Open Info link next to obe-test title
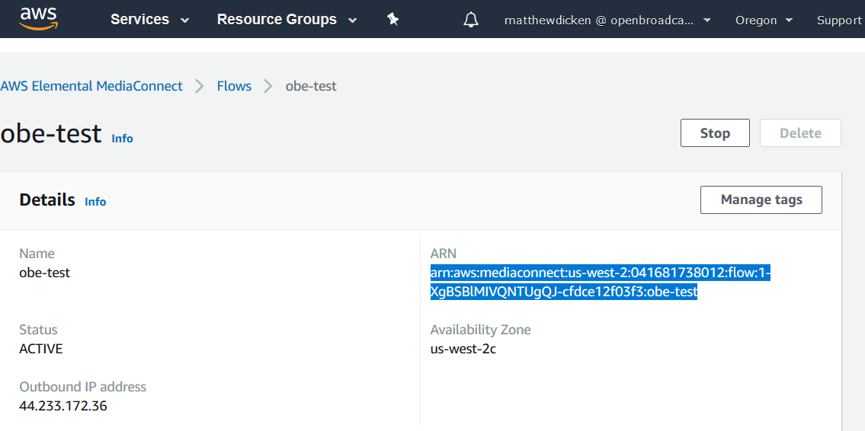The height and width of the screenshot is (431, 865). tap(123, 139)
